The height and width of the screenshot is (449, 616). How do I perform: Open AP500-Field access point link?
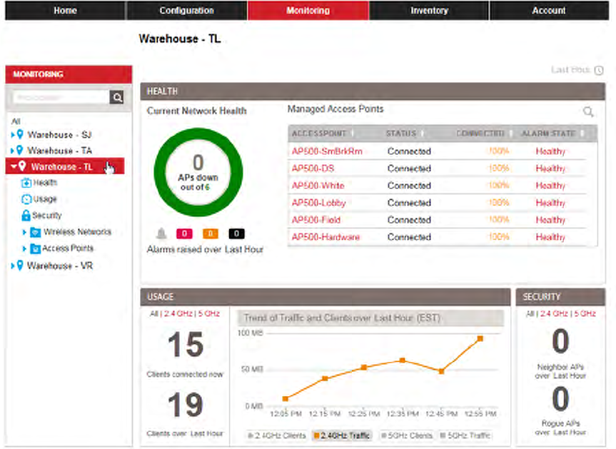point(316,220)
